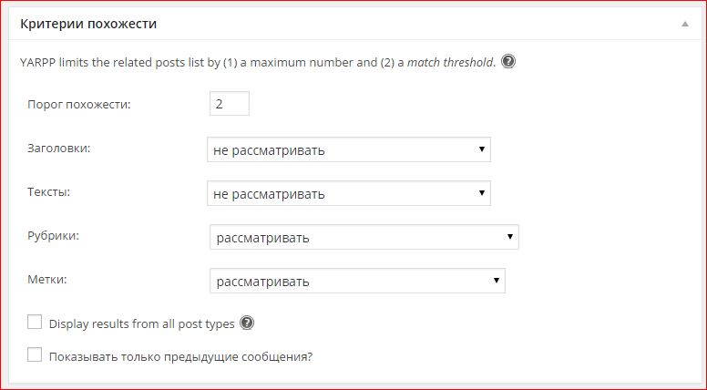Click the Показывать только предыдущие сообщения label
The width and height of the screenshot is (707, 390).
(x=180, y=356)
